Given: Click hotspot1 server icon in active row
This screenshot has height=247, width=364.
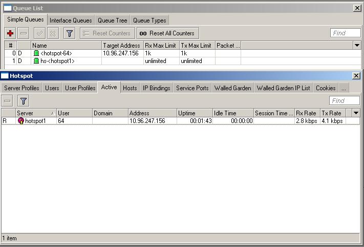Looking at the screenshot, I should [x=21, y=121].
